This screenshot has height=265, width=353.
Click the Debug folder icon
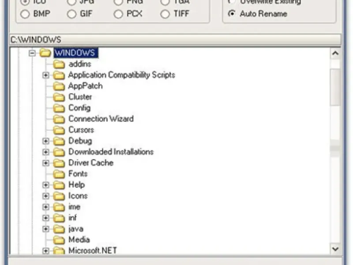tap(59, 141)
